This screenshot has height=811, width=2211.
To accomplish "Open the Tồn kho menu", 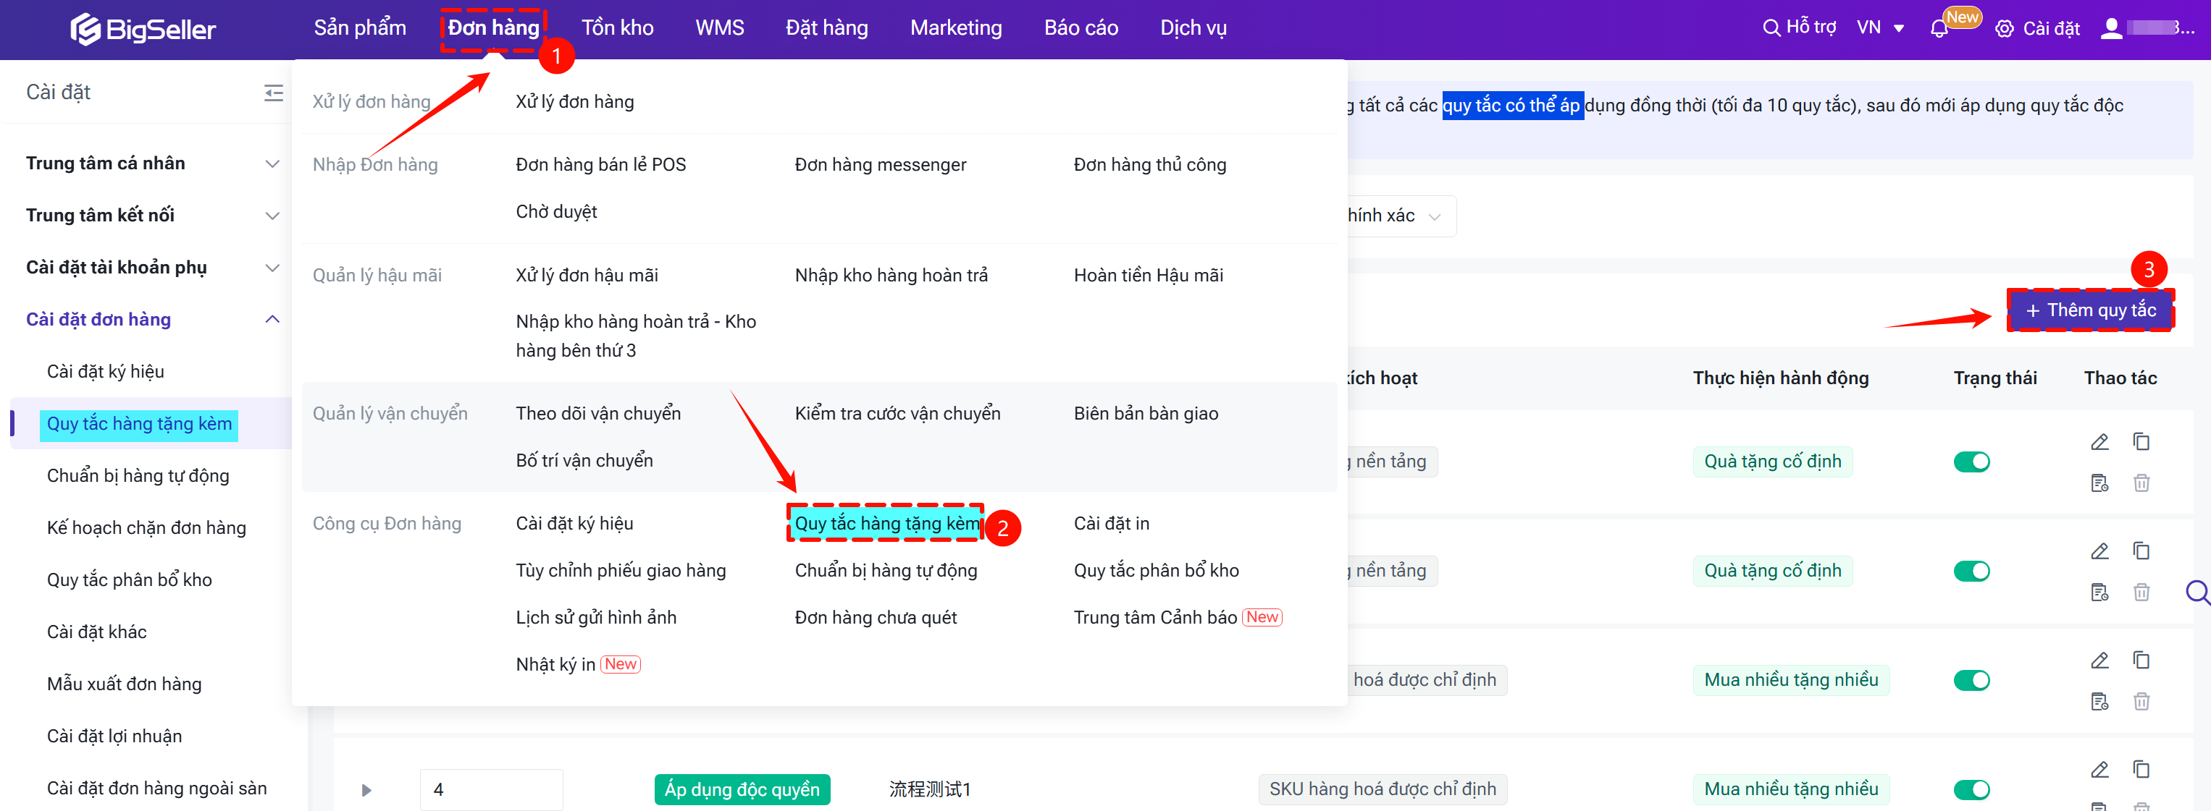I will (x=616, y=28).
